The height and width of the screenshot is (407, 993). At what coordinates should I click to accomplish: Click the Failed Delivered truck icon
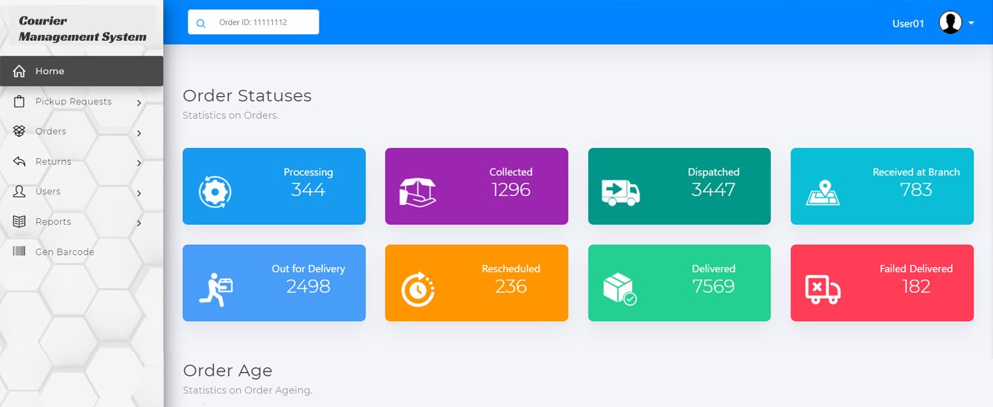click(x=823, y=289)
